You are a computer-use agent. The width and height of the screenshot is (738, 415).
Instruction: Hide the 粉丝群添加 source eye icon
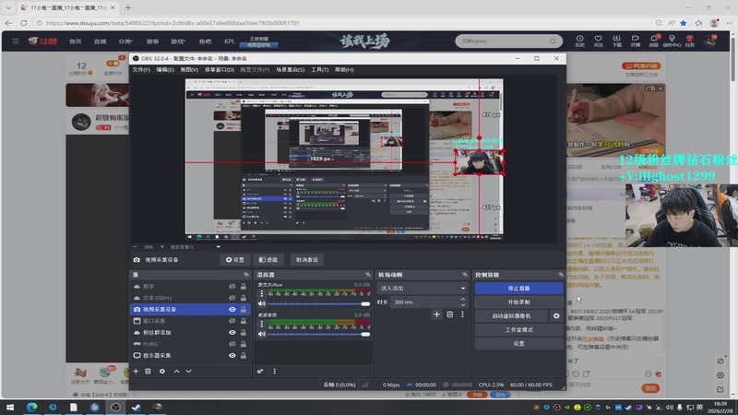[x=232, y=333]
